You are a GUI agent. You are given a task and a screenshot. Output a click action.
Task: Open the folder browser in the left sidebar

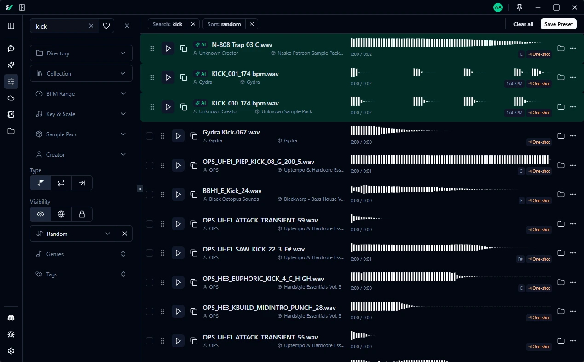click(x=11, y=131)
